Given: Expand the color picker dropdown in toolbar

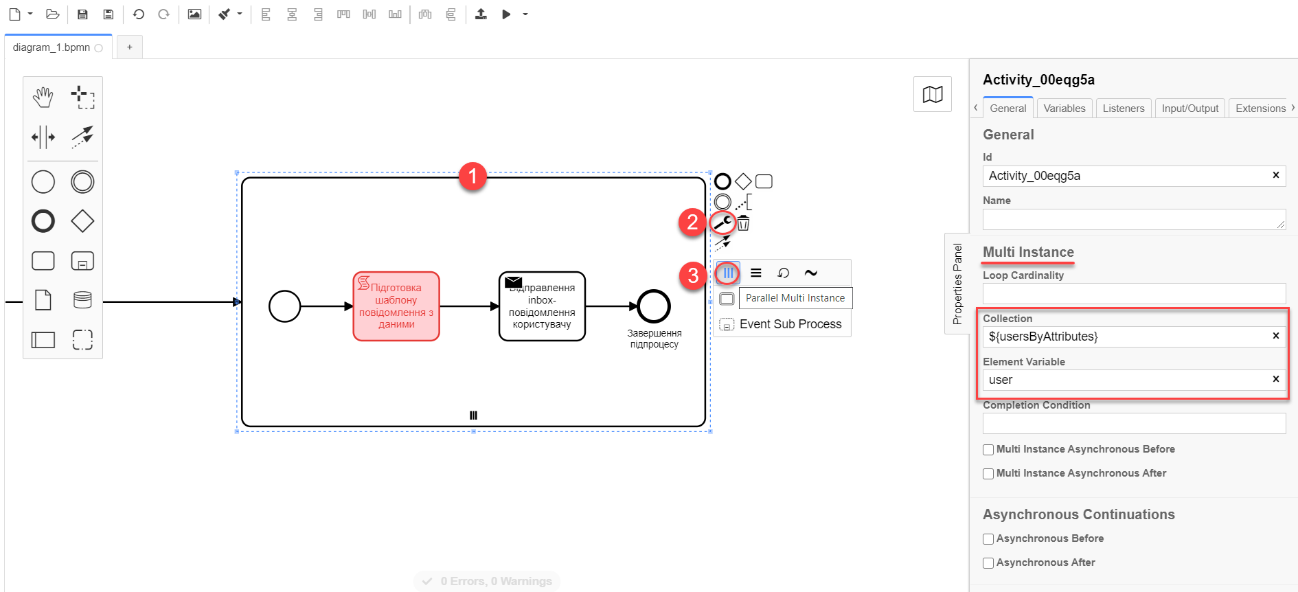Looking at the screenshot, I should coord(240,14).
